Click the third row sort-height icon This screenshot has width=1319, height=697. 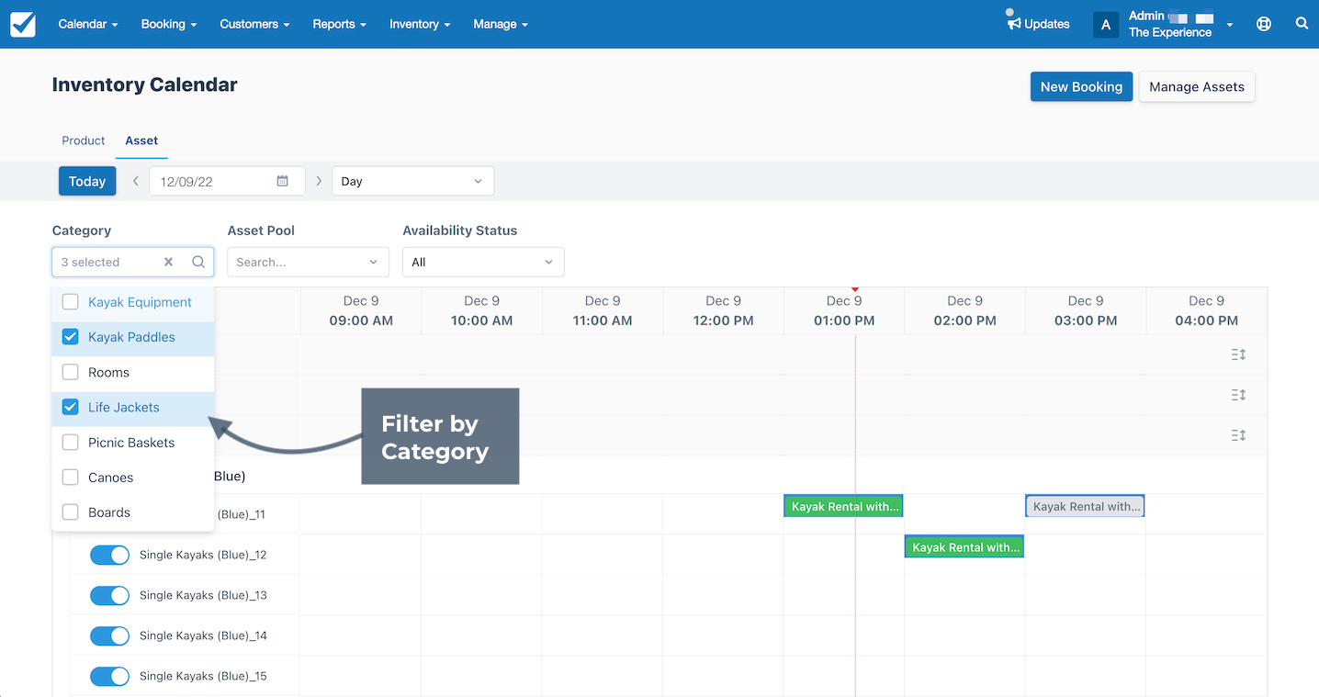coord(1238,435)
